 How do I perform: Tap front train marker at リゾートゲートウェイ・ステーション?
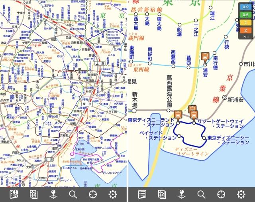coord(194,116)
